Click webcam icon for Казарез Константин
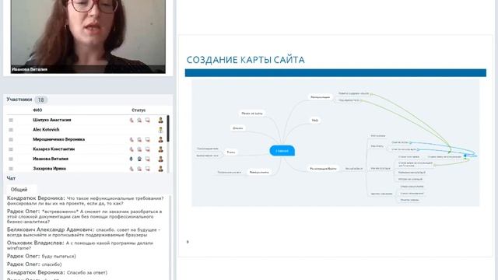 tap(139, 149)
